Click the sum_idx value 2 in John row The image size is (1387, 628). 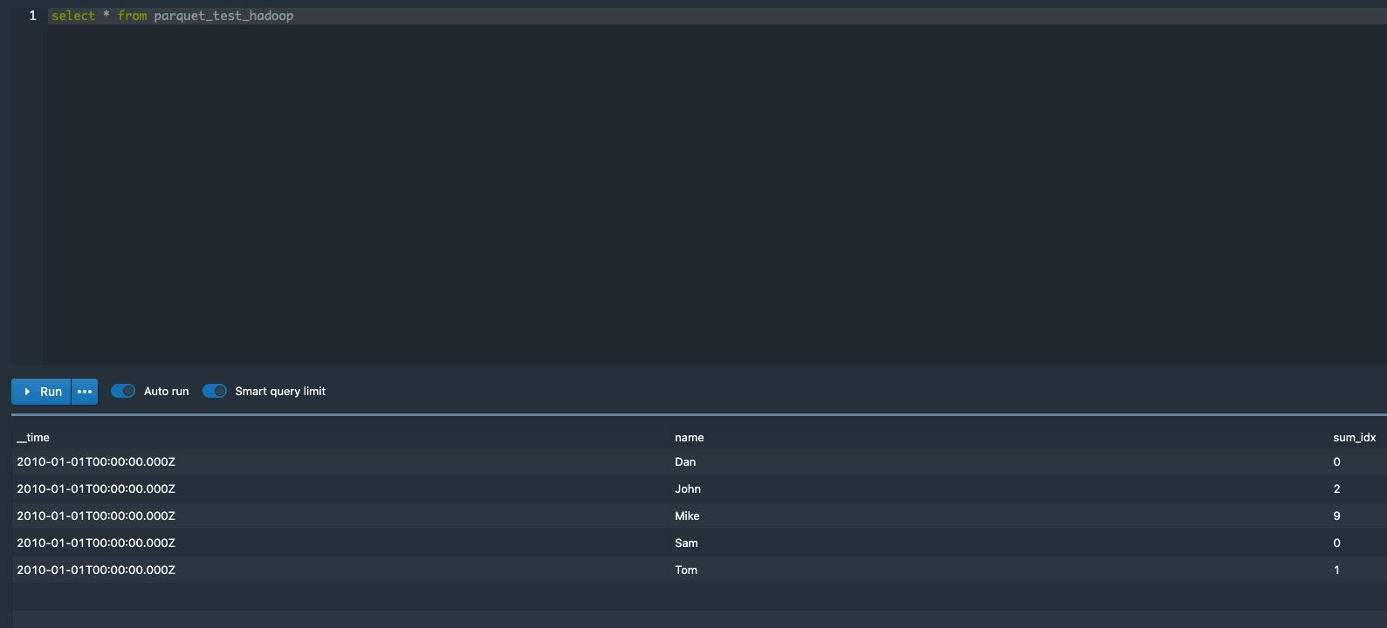1336,488
